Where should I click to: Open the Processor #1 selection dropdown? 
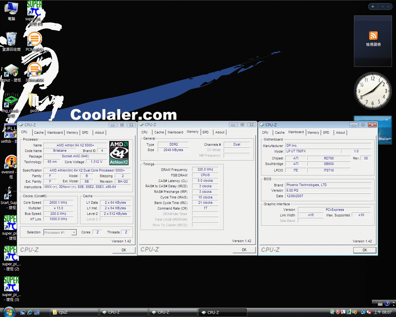tap(60, 232)
